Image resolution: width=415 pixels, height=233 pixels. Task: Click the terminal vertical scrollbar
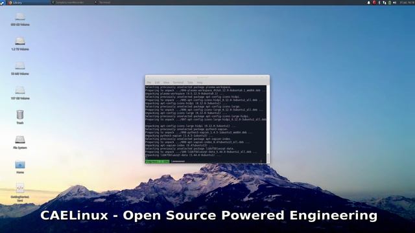pyautogui.click(x=268, y=124)
